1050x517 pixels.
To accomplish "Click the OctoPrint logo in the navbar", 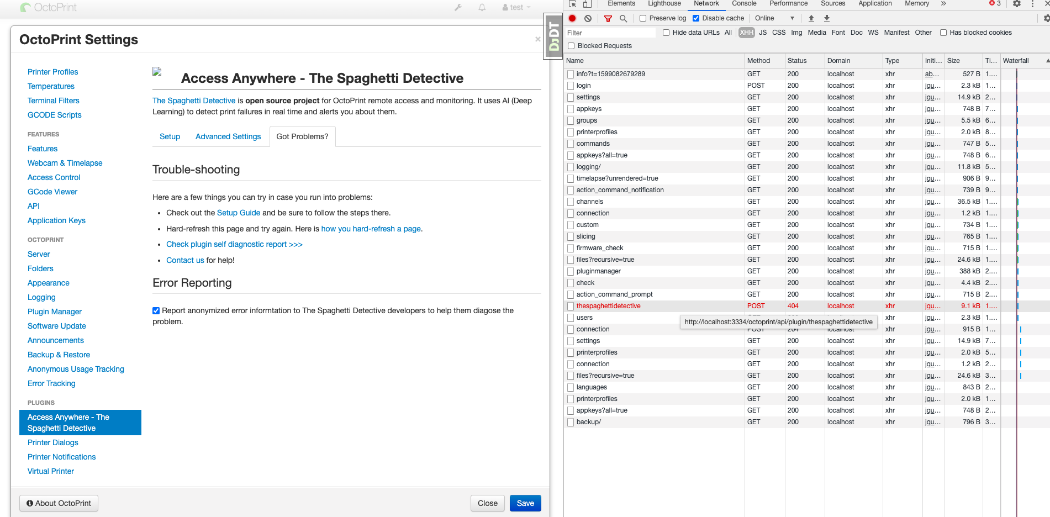I will [48, 7].
